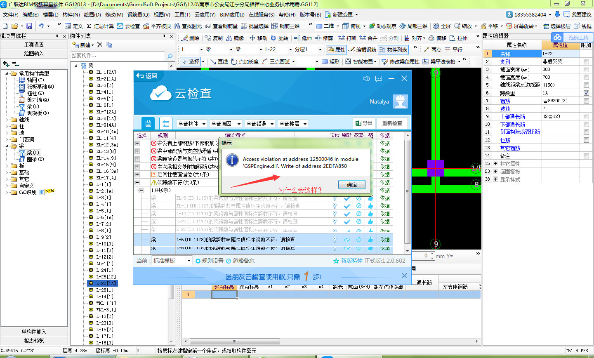Click 重新检查 recheck button
Viewport: 594px width, 358px height.
pyautogui.click(x=392, y=123)
